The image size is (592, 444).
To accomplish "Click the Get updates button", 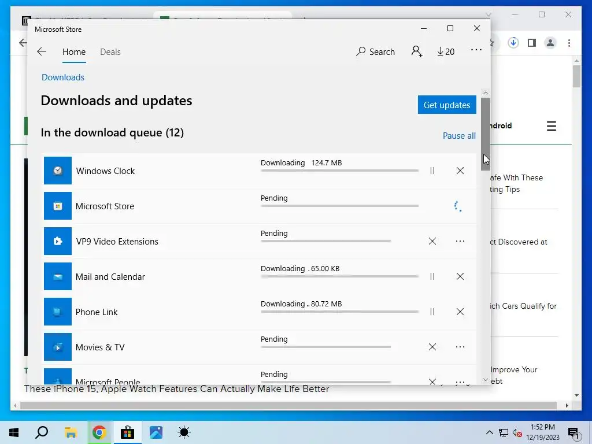I will (x=447, y=105).
